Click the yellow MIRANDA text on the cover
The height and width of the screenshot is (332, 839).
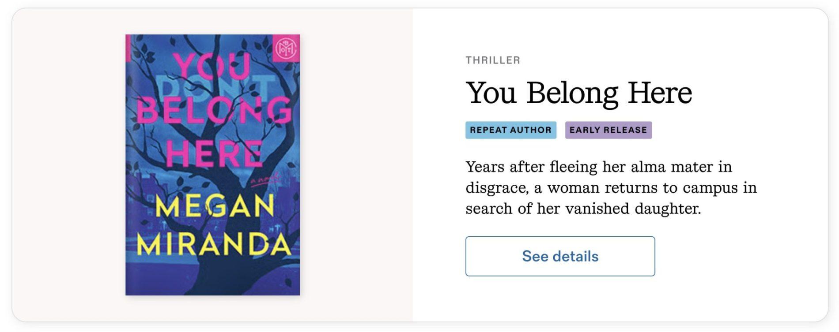(x=214, y=243)
